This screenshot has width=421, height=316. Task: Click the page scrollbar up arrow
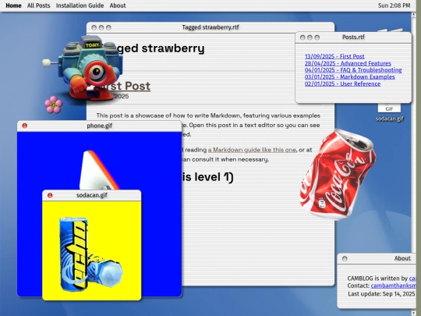tap(413, 15)
